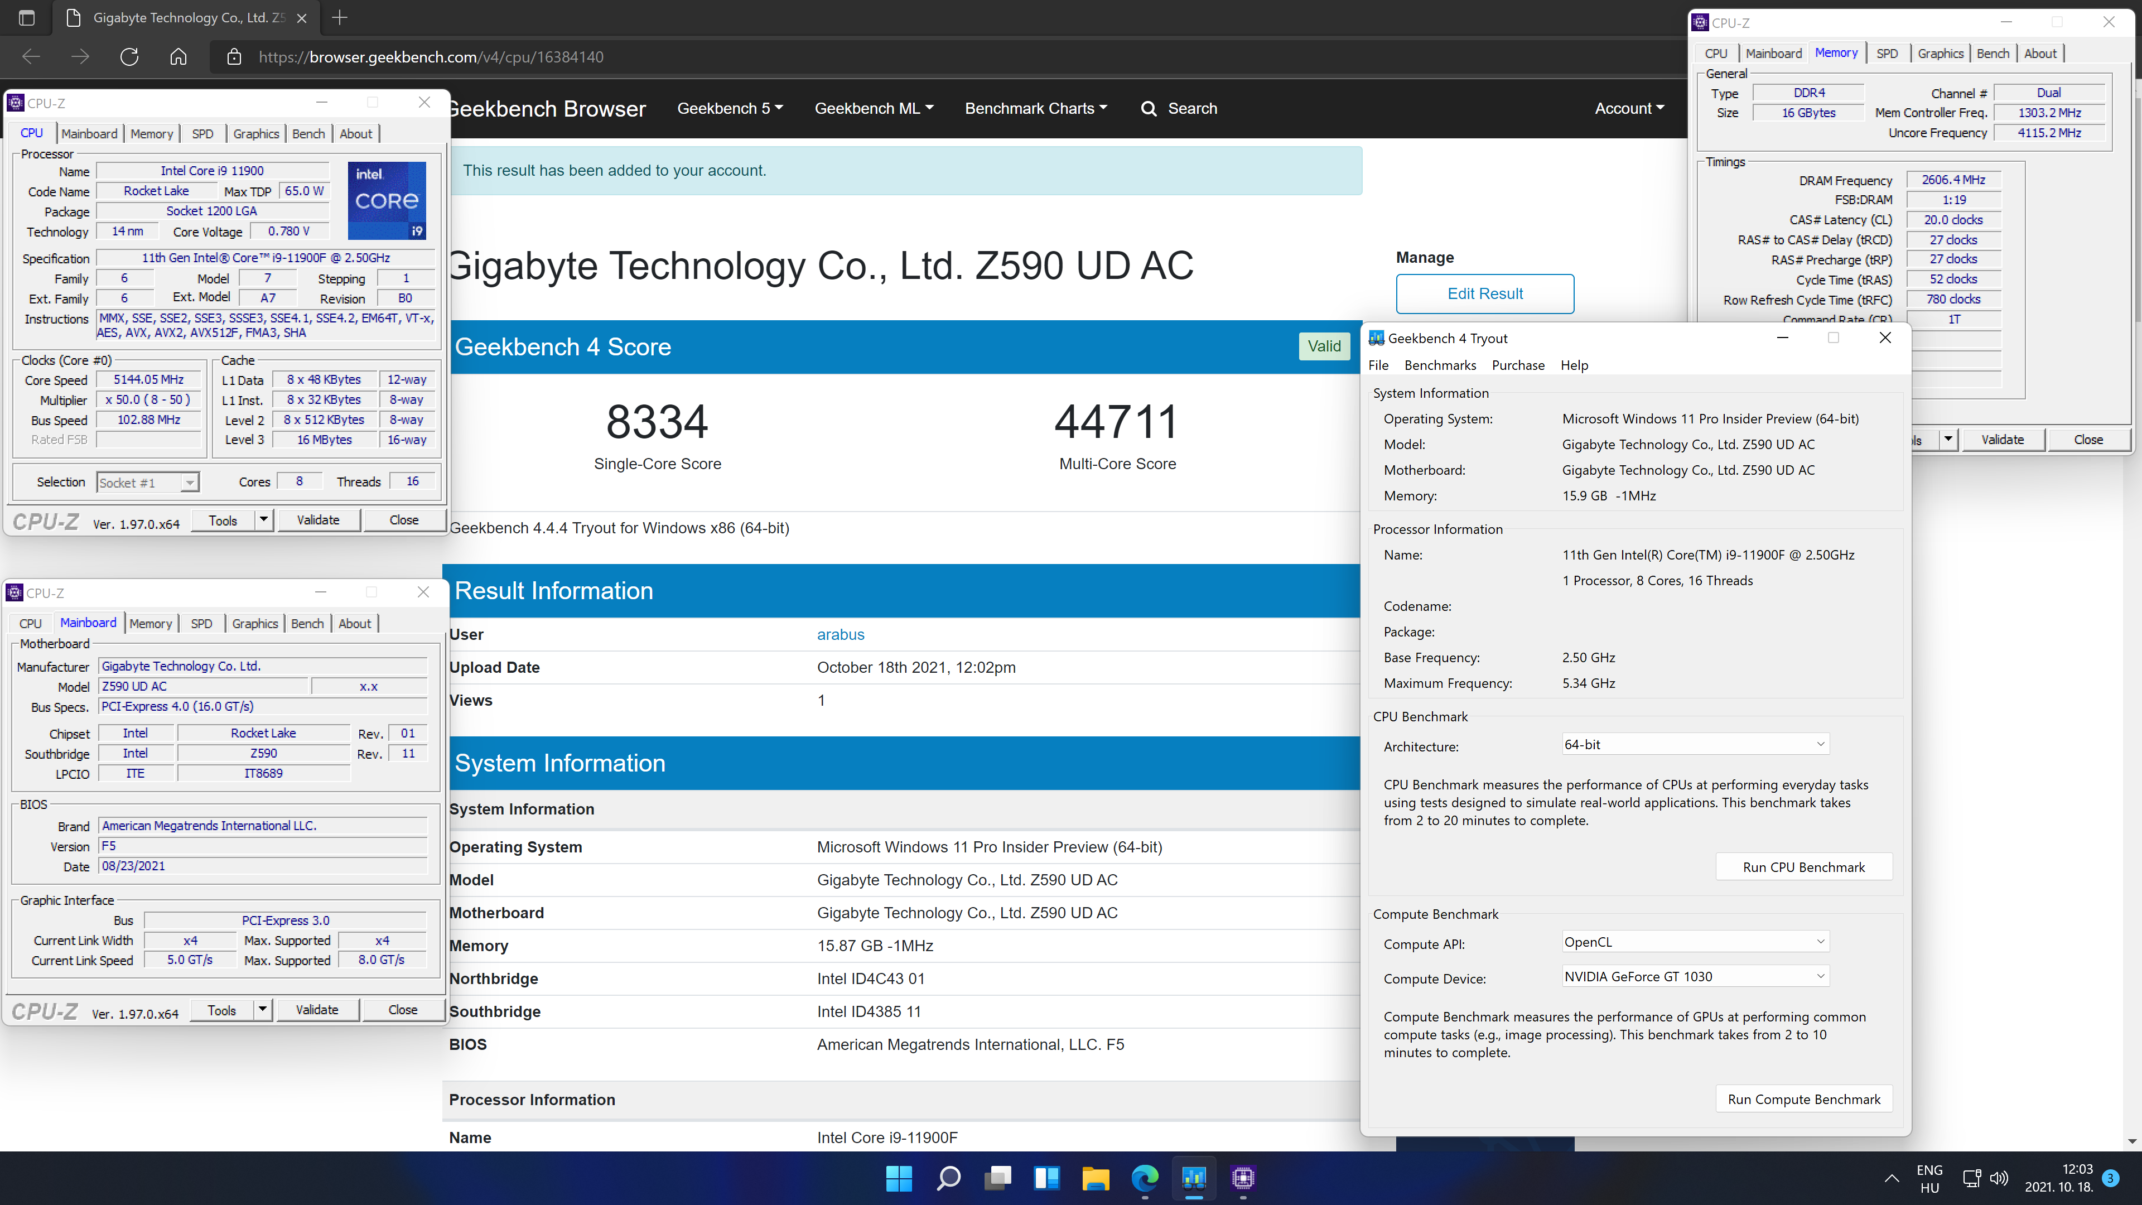Click the Geekbench search magnifier icon
The height and width of the screenshot is (1205, 2142).
click(x=1149, y=108)
